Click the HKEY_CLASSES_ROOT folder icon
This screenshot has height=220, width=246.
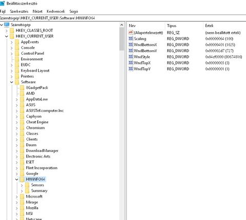pyautogui.click(x=12, y=31)
